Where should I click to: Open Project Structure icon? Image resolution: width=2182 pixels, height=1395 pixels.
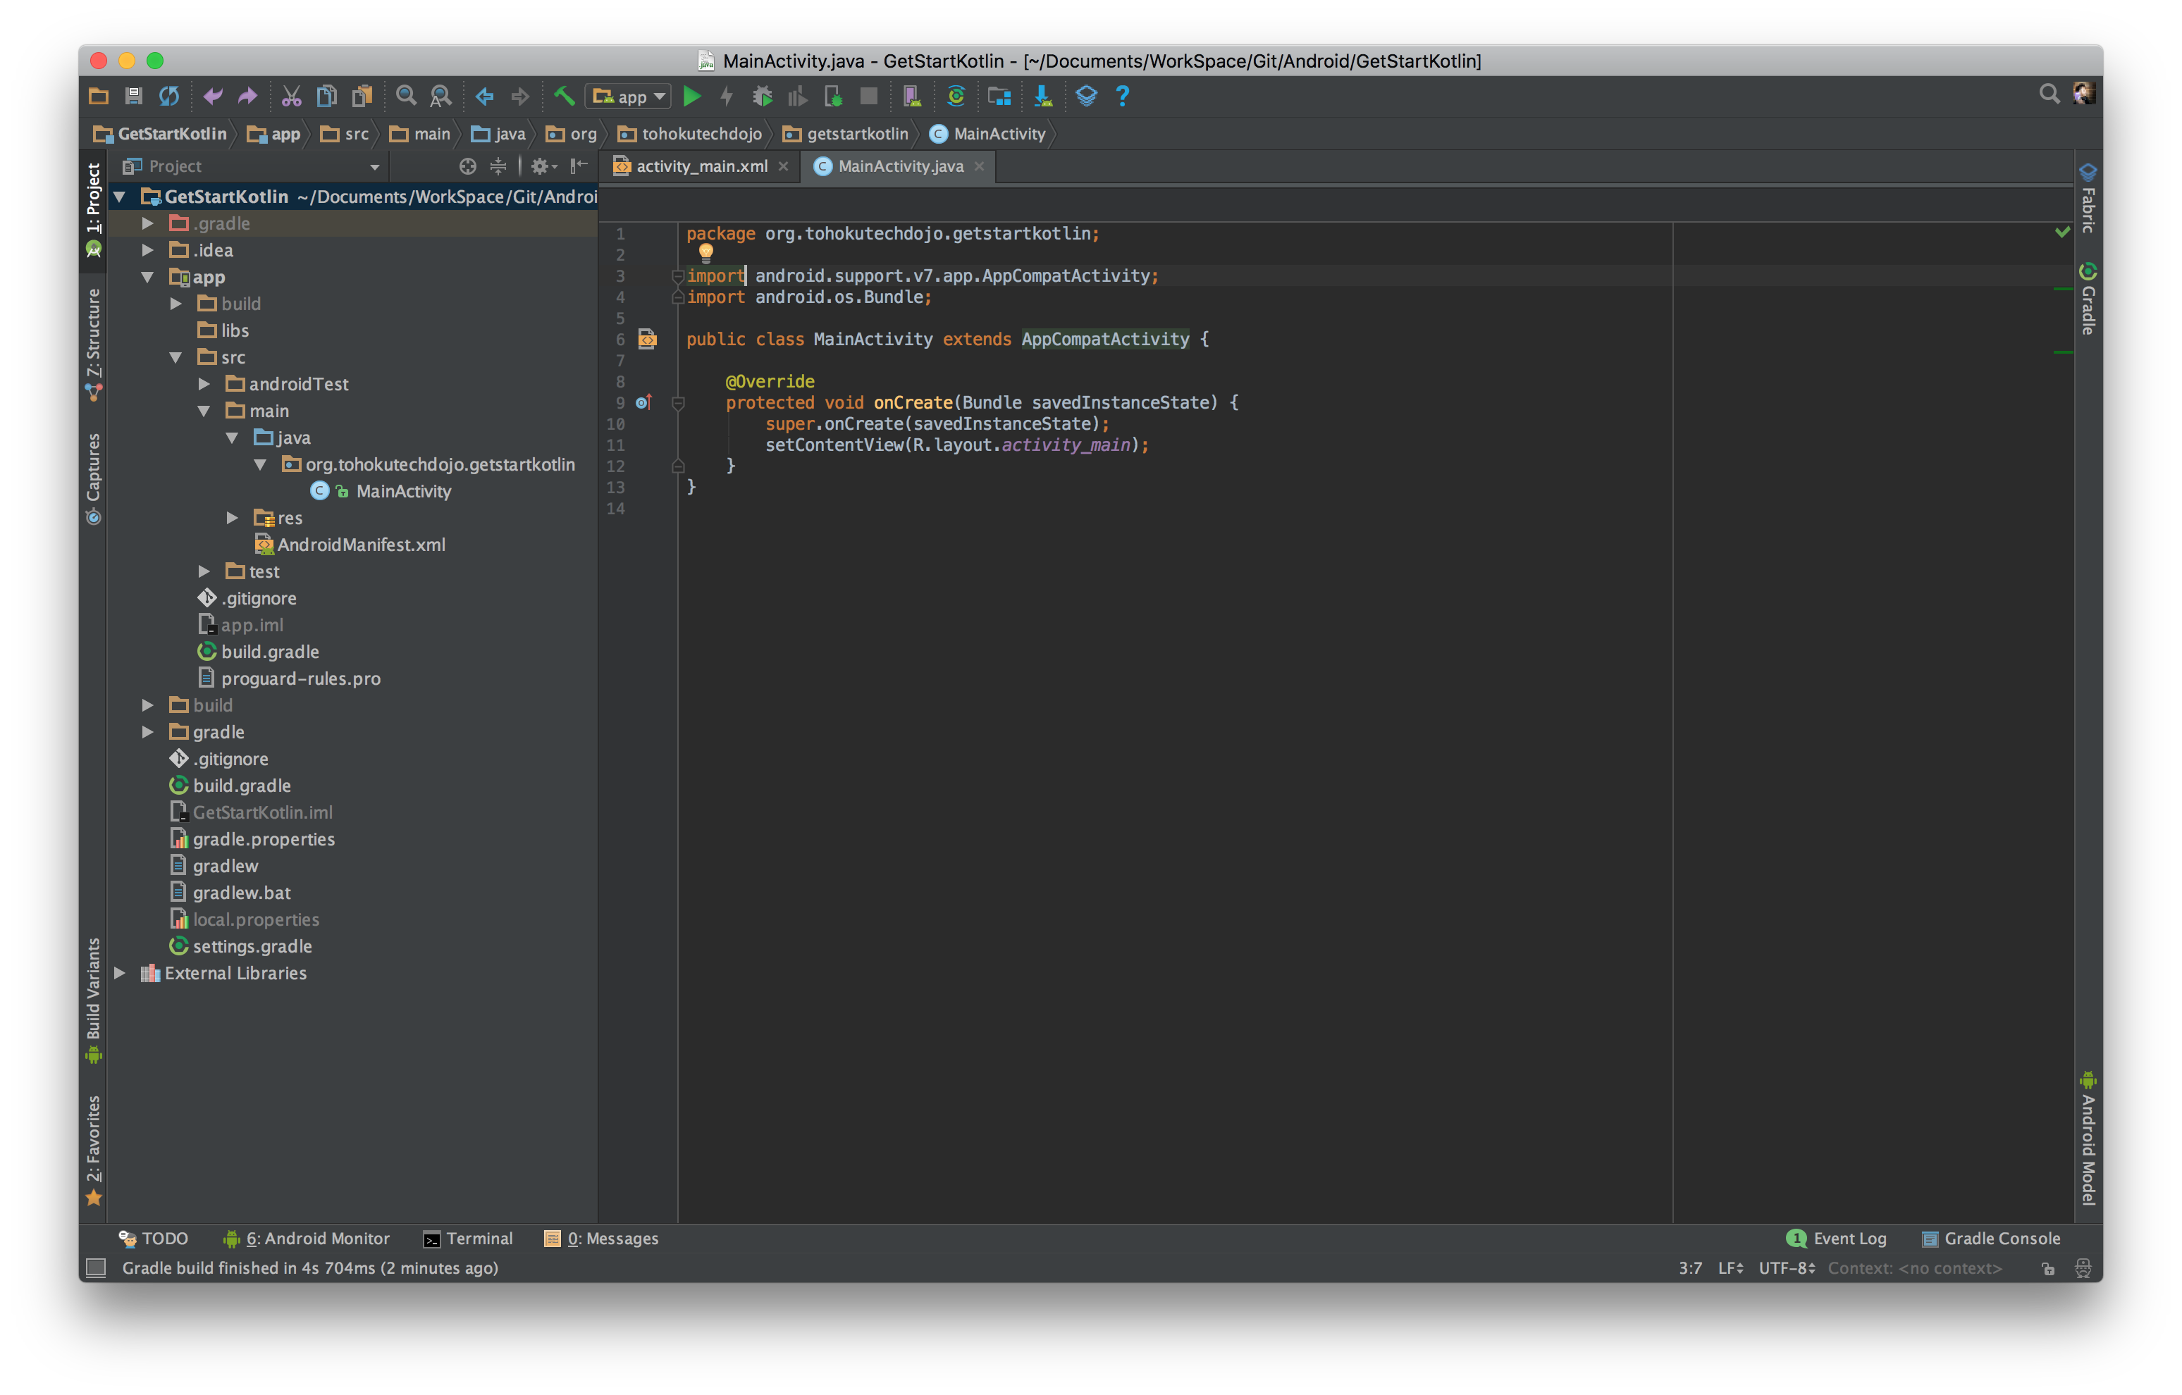999,96
